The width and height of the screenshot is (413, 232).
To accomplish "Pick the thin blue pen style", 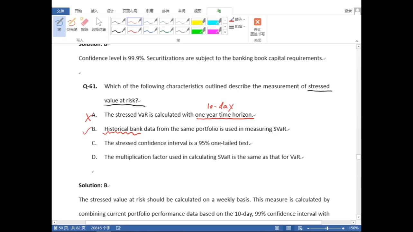I will point(150,22).
